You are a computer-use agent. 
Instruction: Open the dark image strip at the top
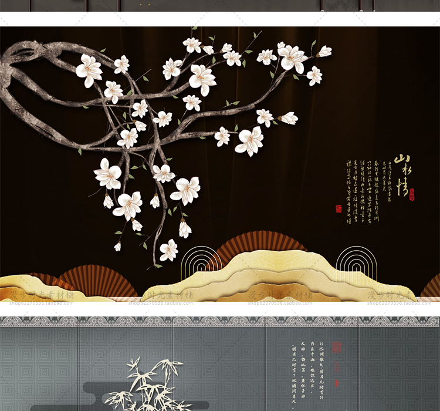(x=220, y=5)
